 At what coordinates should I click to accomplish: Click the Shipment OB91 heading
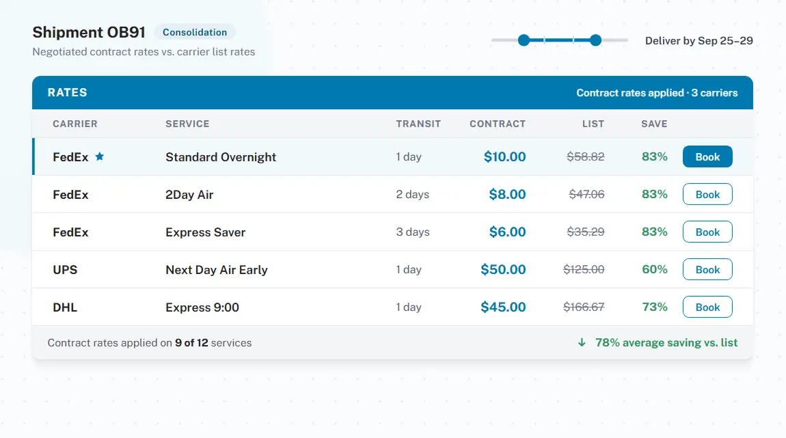[x=89, y=32]
